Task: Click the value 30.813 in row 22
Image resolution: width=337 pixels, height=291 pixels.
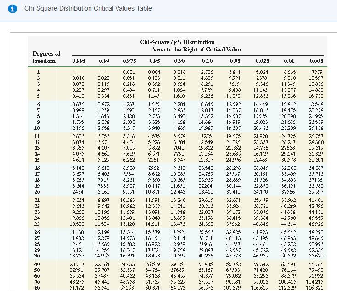Action: [x=206, y=207]
